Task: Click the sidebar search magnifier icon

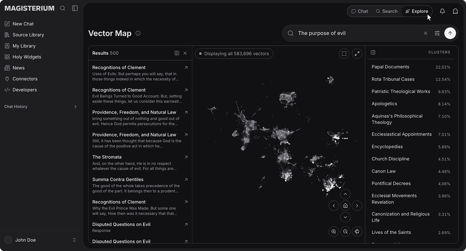Action: click(x=63, y=8)
